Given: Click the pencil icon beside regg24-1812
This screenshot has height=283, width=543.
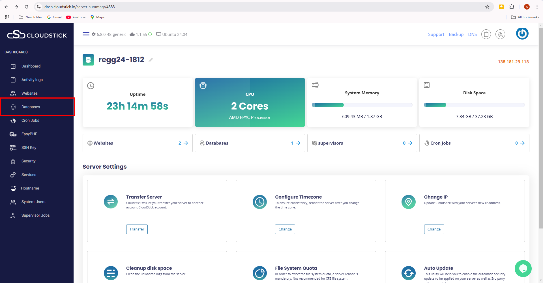Looking at the screenshot, I should point(151,60).
